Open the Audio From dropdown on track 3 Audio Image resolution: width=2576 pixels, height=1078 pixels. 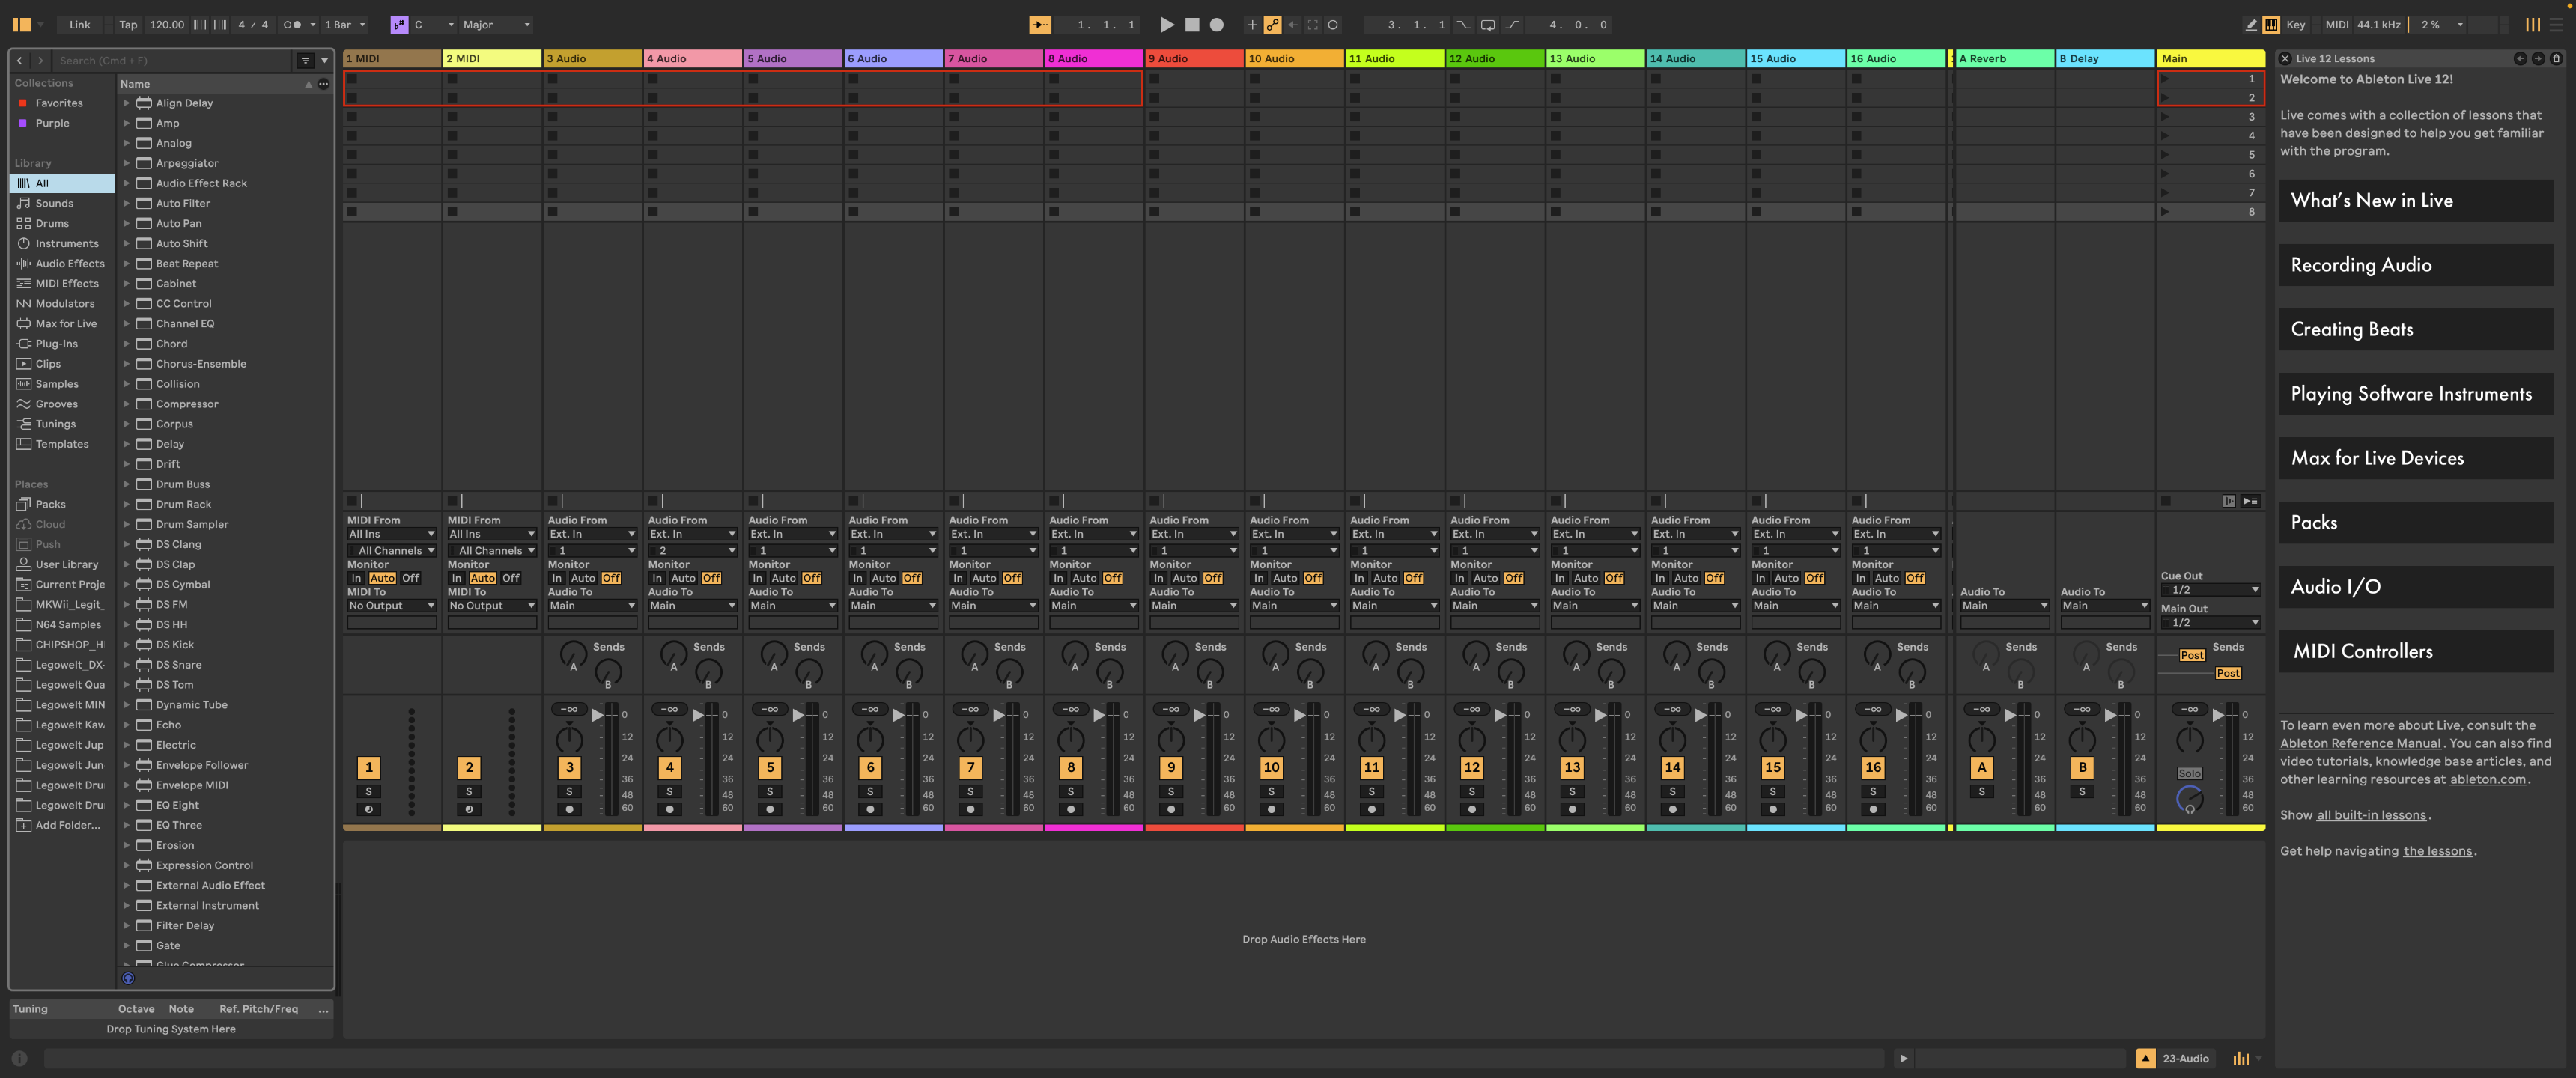tap(592, 533)
